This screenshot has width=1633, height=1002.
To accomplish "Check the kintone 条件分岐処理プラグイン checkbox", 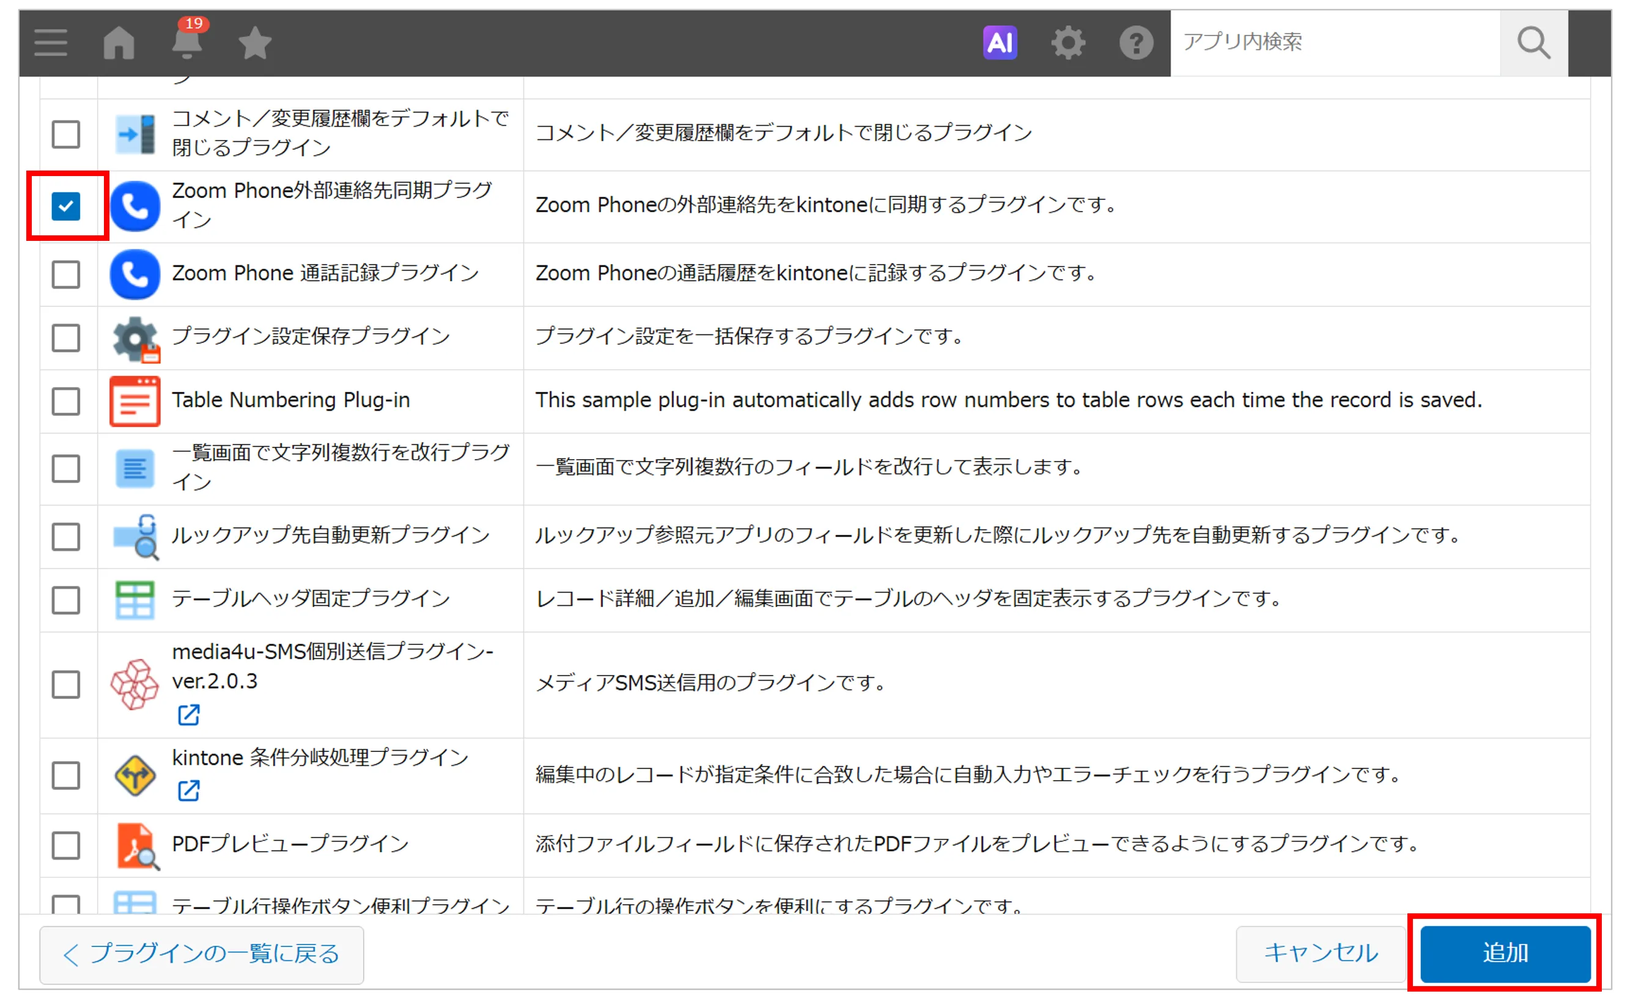I will click(66, 775).
